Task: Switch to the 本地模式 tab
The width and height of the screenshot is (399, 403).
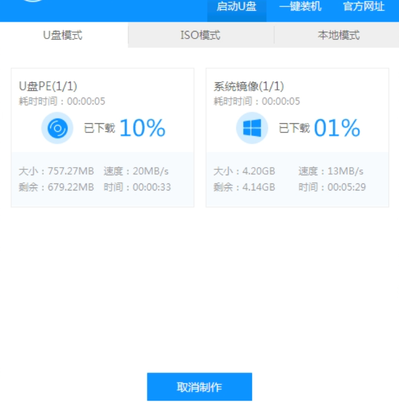Action: tap(338, 35)
